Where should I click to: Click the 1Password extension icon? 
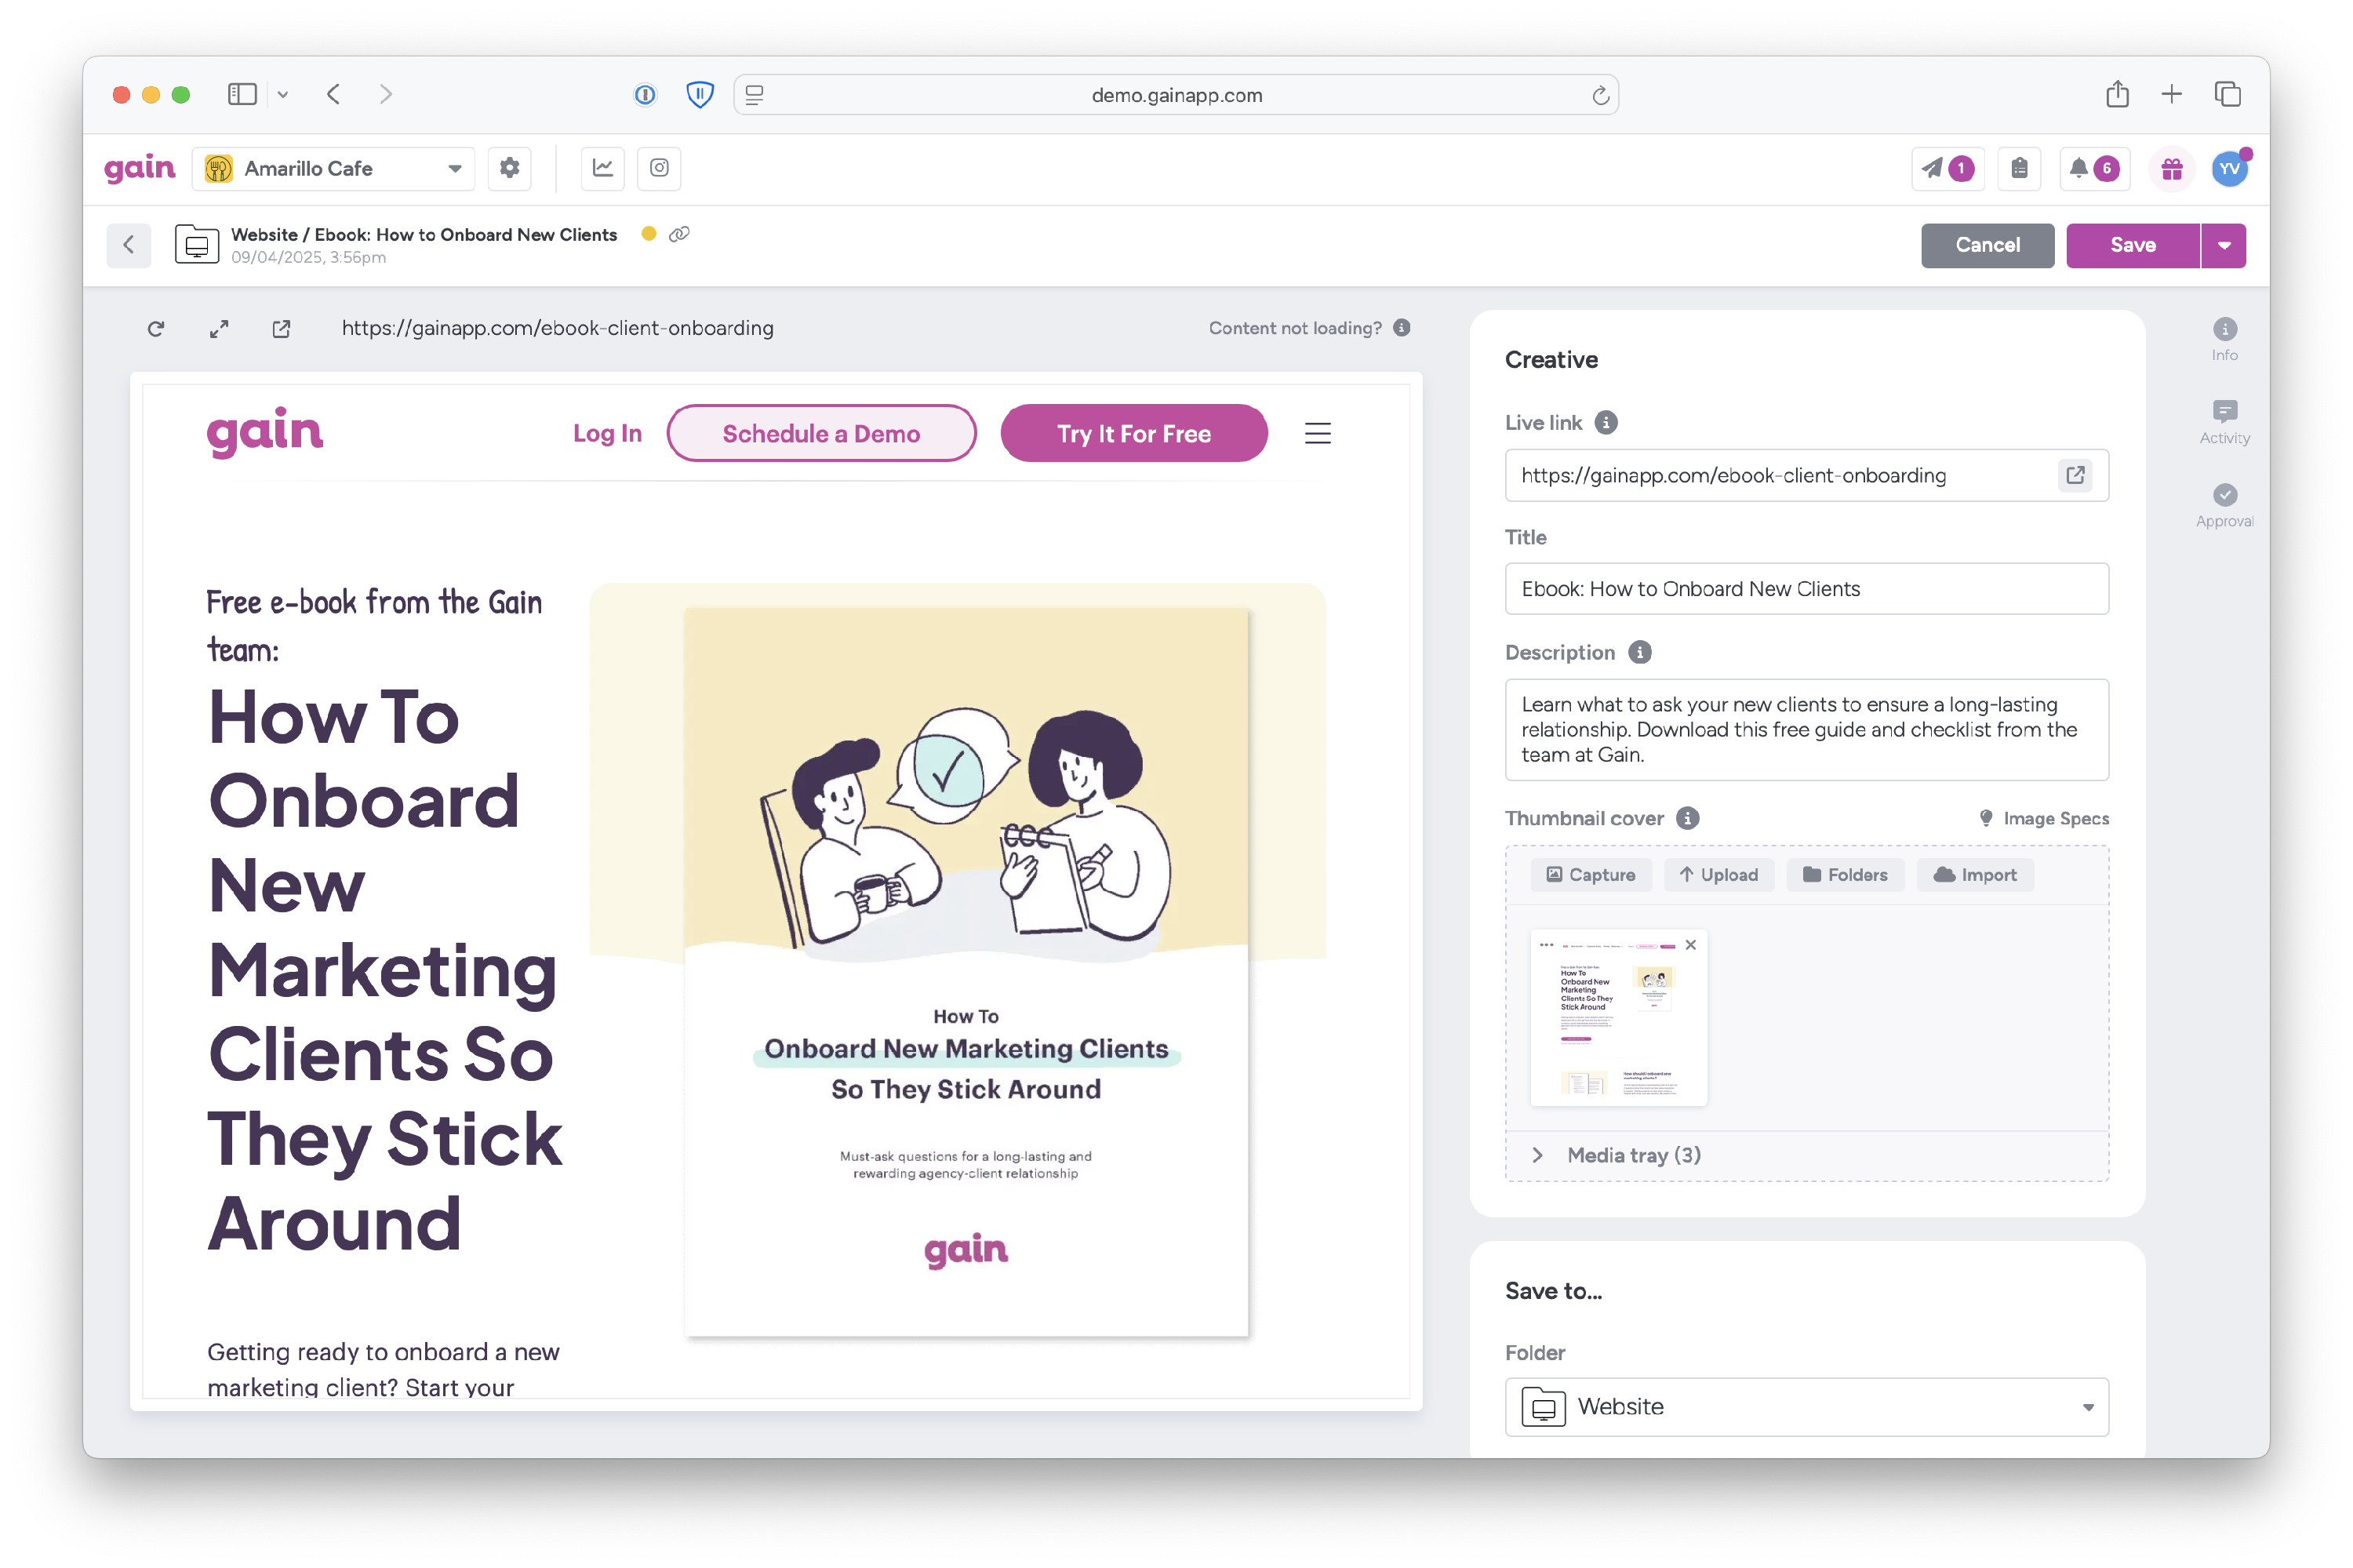pyautogui.click(x=645, y=94)
